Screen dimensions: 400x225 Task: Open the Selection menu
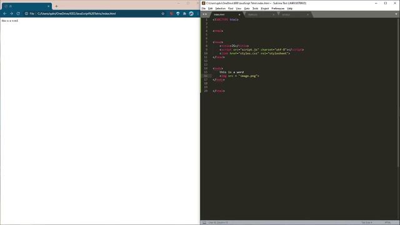220,8
